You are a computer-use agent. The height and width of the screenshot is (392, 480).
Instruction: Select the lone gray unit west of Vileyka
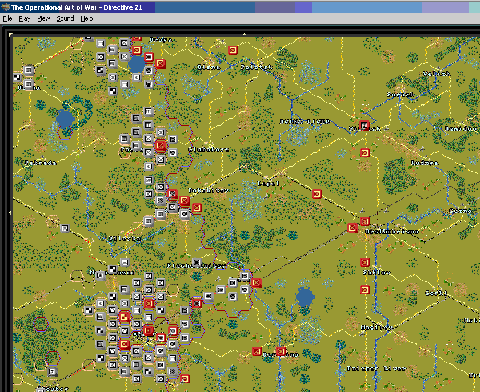pyautogui.click(x=65, y=228)
